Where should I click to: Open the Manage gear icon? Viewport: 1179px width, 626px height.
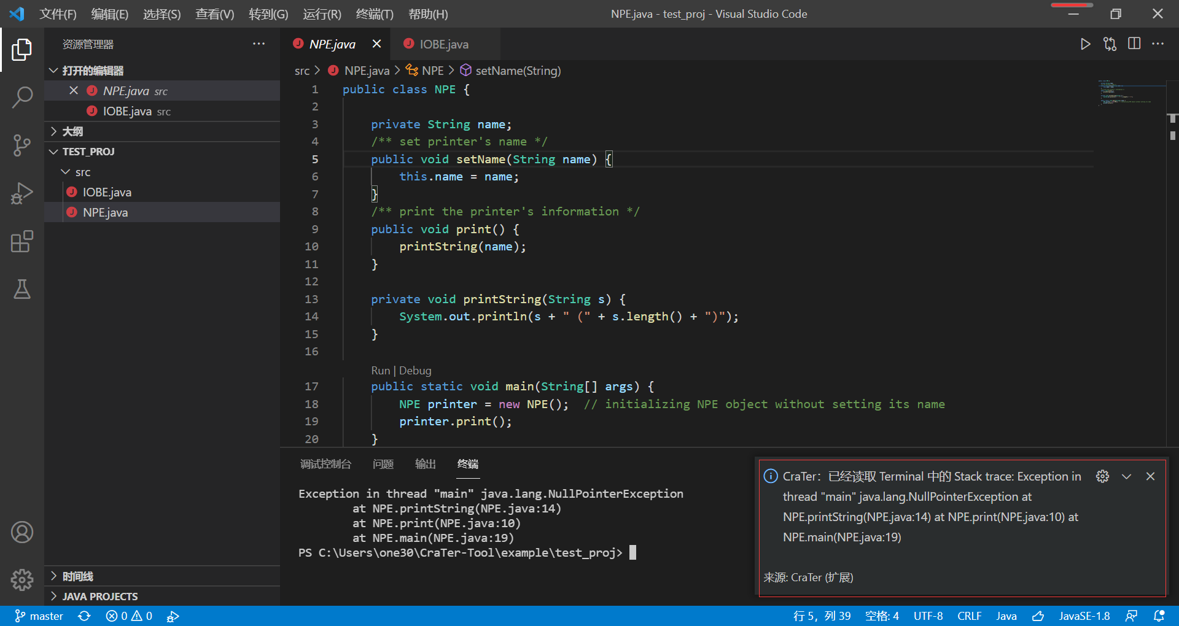pyautogui.click(x=22, y=579)
